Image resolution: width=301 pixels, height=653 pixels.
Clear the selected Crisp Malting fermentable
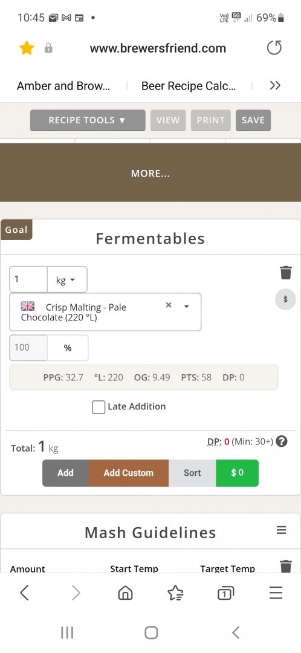click(x=169, y=305)
